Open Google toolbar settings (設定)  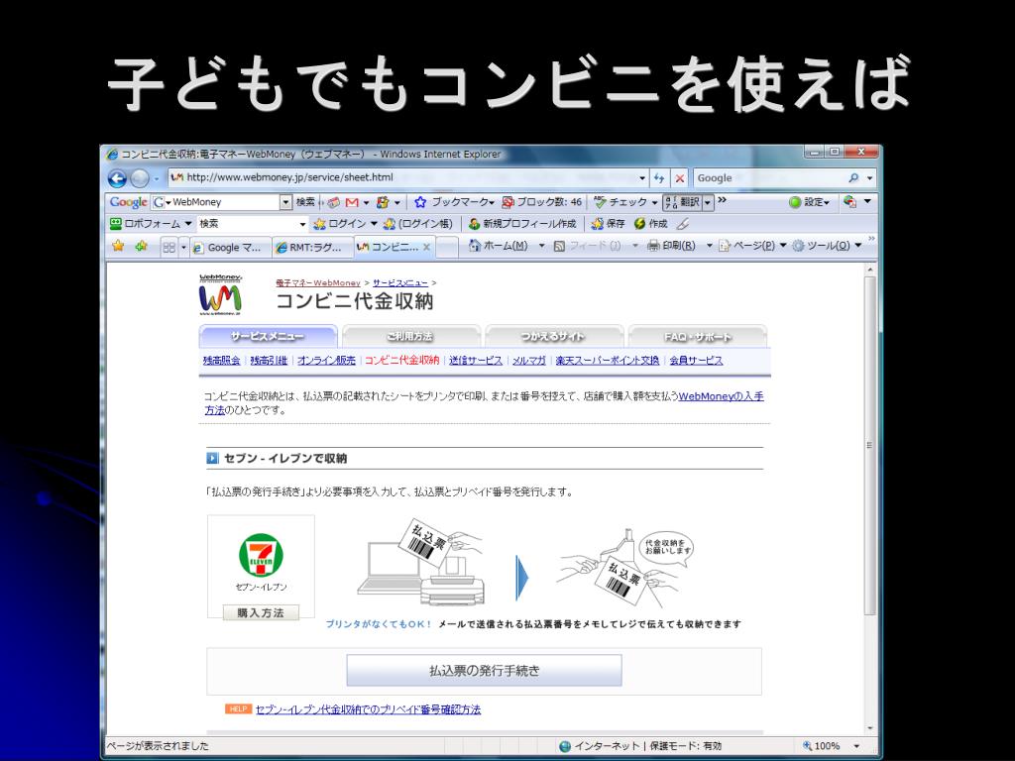pyautogui.click(x=809, y=202)
